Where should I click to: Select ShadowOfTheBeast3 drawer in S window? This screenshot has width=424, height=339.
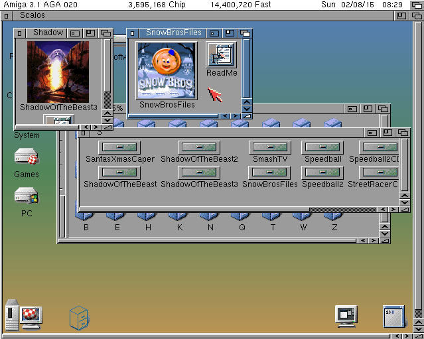(199, 172)
